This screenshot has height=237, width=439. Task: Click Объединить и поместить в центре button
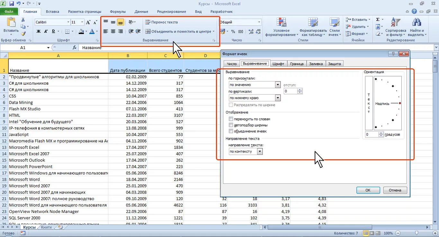[x=180, y=31]
